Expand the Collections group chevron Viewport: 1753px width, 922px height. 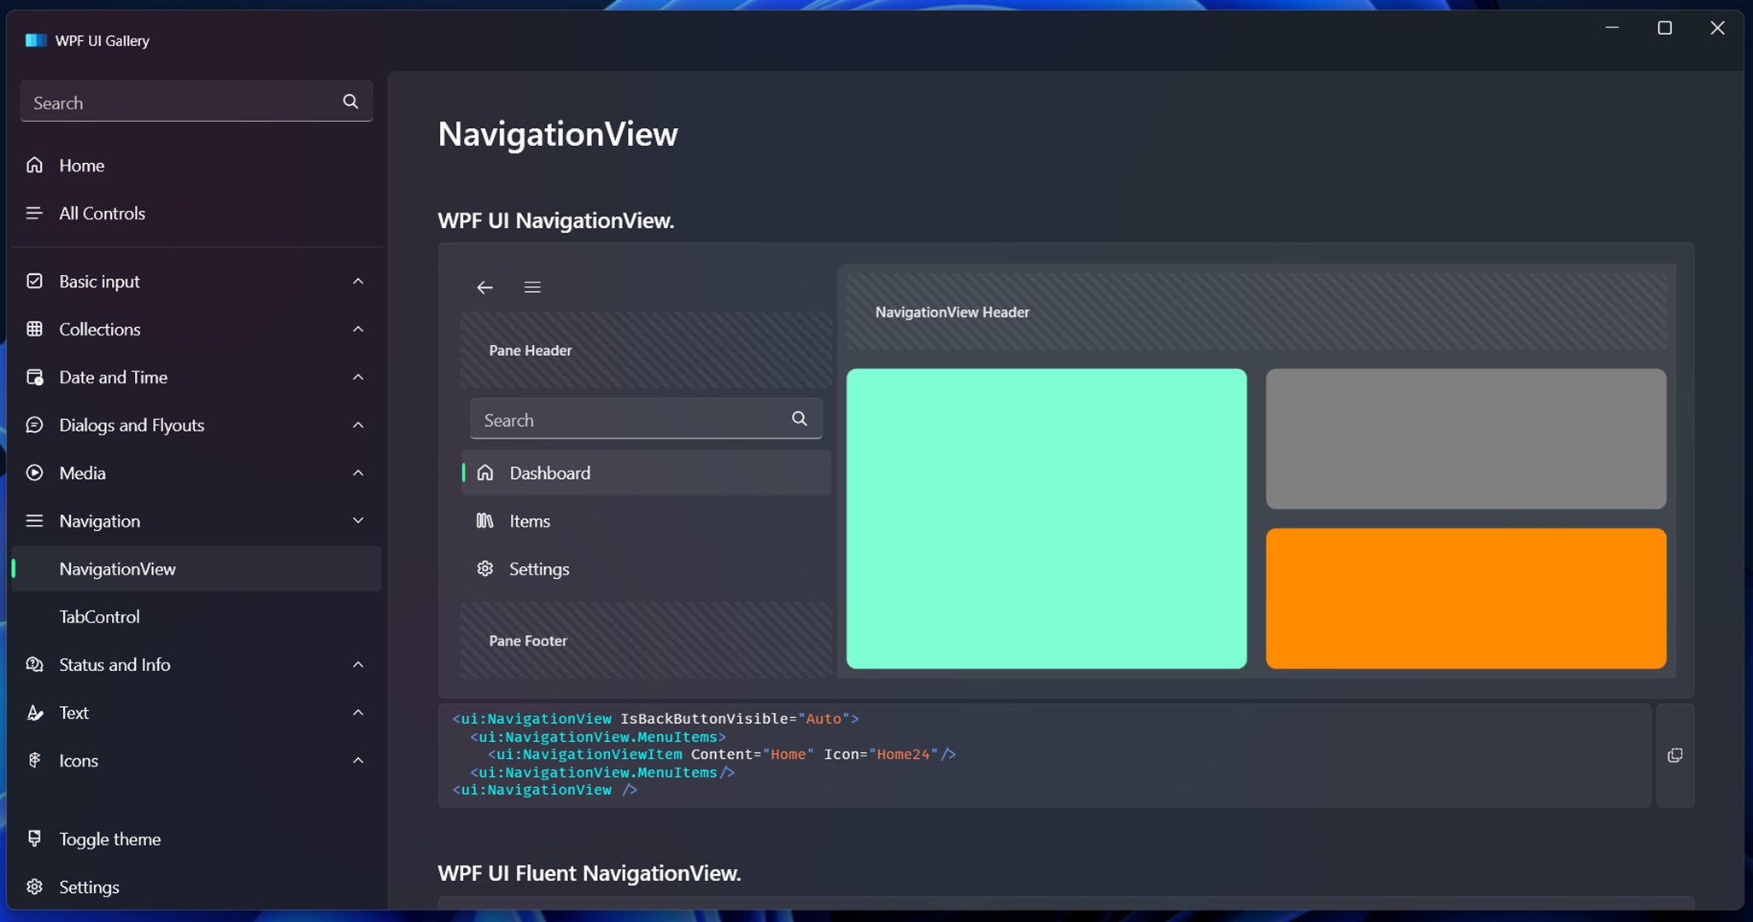click(x=358, y=329)
